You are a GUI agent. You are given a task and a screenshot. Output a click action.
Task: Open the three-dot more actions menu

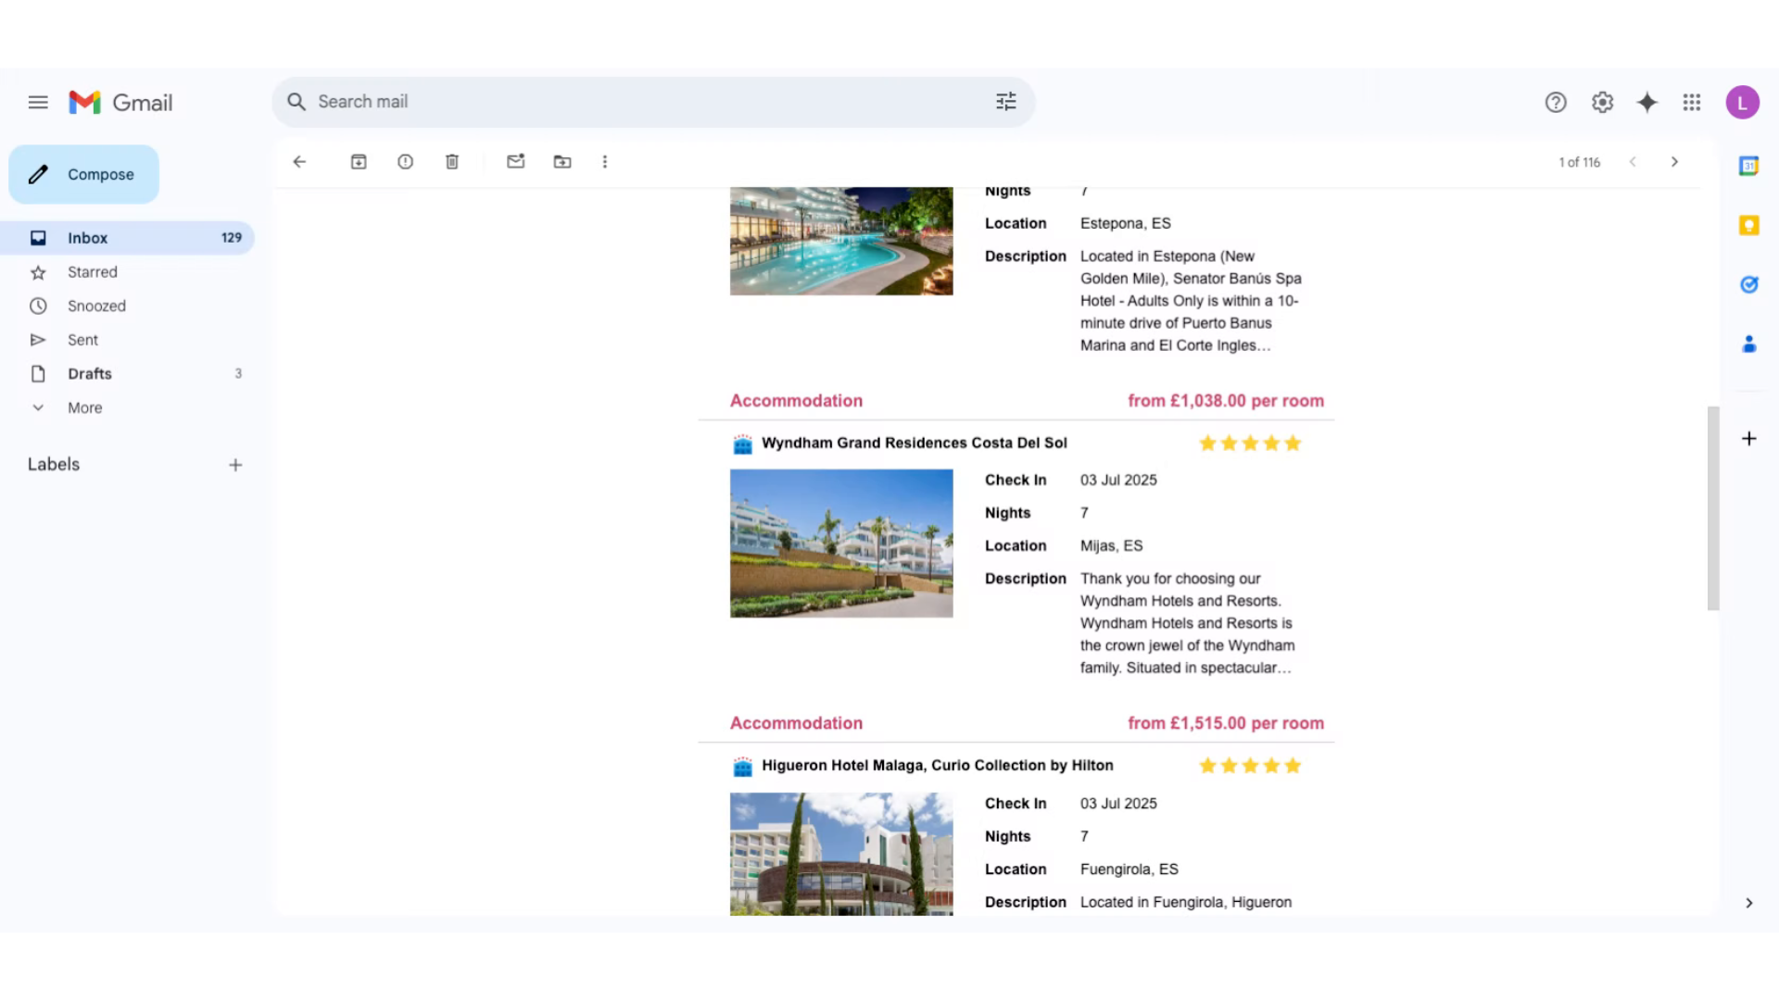605,162
